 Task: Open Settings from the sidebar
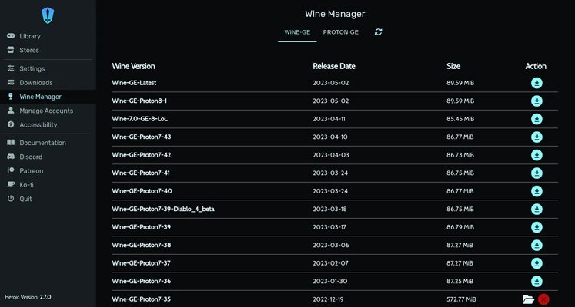click(32, 68)
